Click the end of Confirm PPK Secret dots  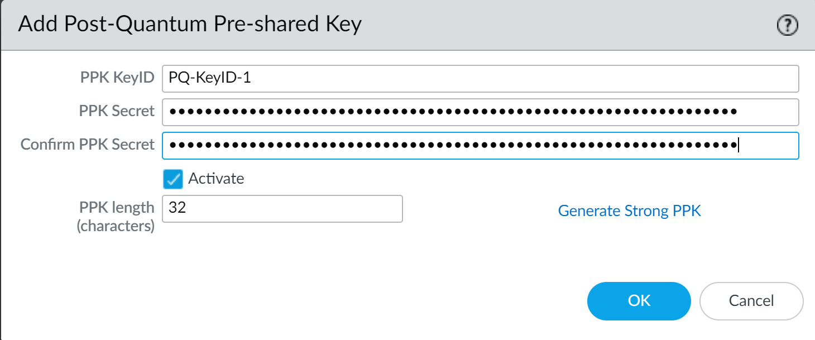point(737,146)
